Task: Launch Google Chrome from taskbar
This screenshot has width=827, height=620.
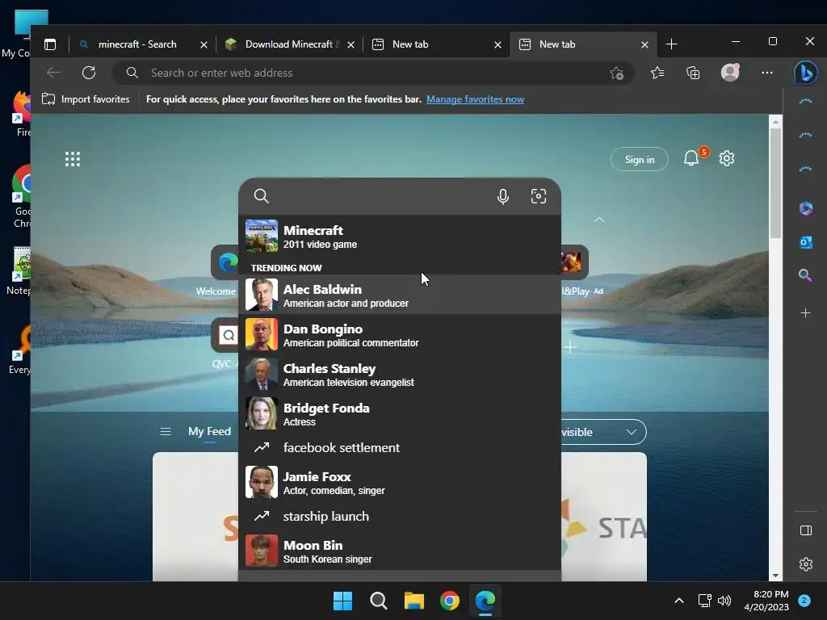Action: [x=449, y=601]
